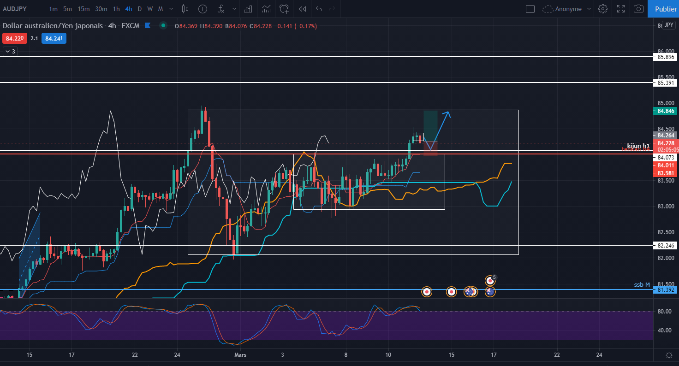Open the Japan event marker with badge 5
Image resolution: width=679 pixels, height=366 pixels.
pyautogui.click(x=490, y=280)
